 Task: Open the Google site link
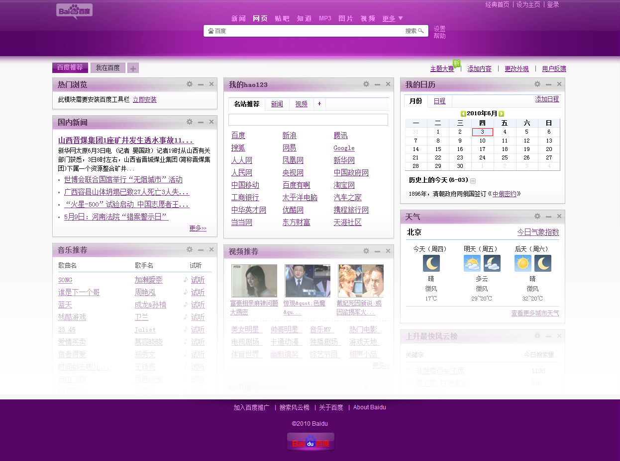344,148
